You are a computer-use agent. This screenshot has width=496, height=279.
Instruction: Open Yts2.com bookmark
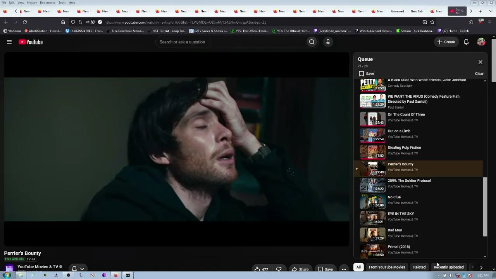[x=12, y=31]
